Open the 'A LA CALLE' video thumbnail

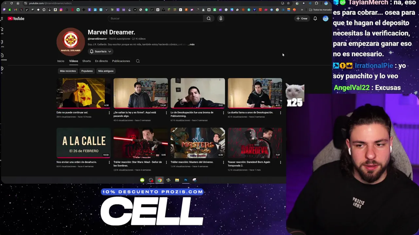point(83,143)
